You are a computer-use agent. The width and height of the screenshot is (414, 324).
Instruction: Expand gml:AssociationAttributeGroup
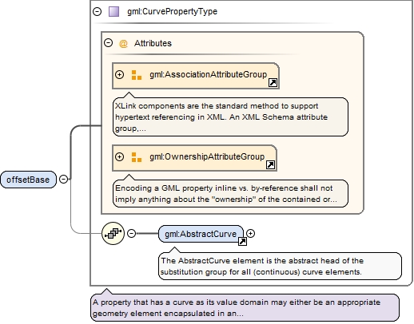tap(119, 74)
